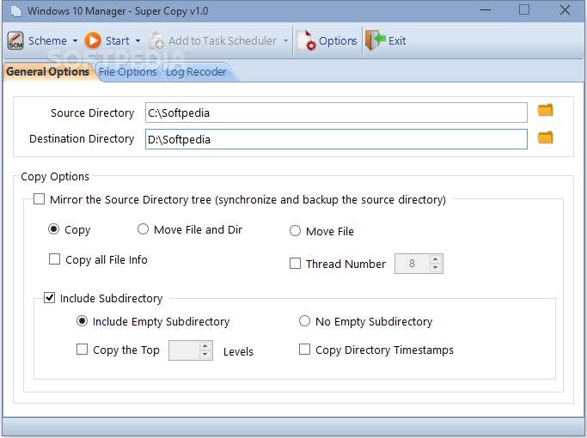Maximize the Super Copy window

pyautogui.click(x=524, y=9)
